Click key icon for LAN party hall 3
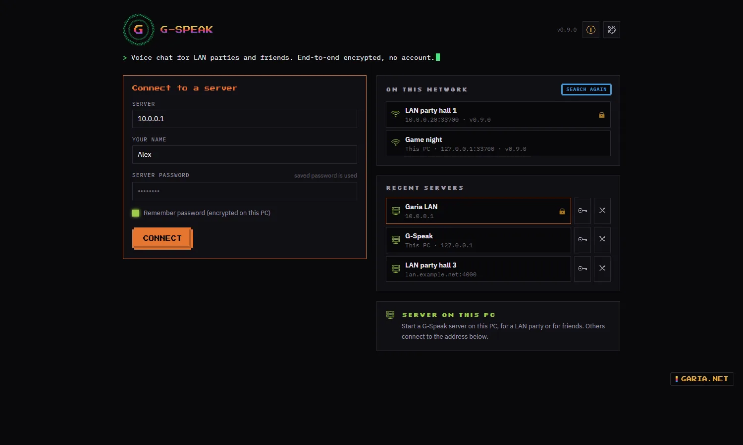Viewport: 743px width, 445px height. pos(583,269)
